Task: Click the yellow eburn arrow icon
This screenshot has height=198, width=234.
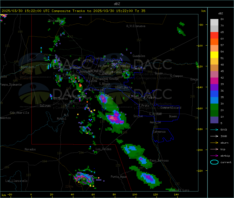Action: 214,143
